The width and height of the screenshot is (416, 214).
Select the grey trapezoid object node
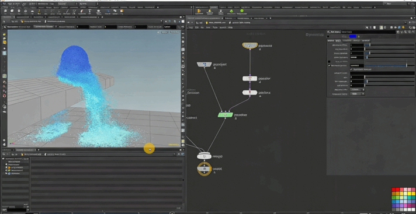coord(204,64)
